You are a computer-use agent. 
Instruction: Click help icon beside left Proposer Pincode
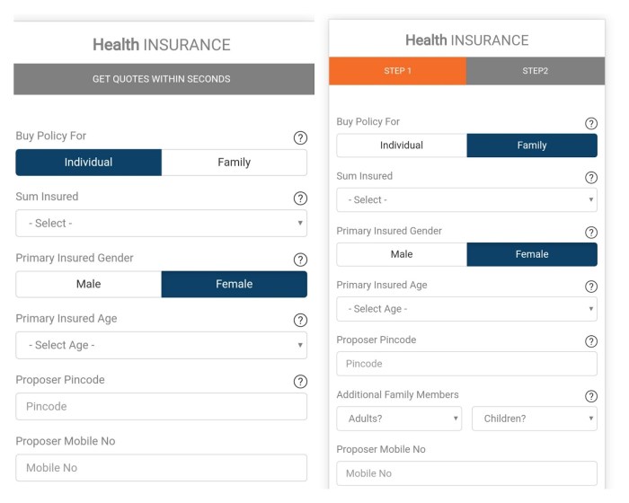coord(300,381)
